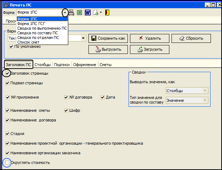Minimize the Печать ПС window
The width and height of the screenshot is (222, 170).
(207, 5)
